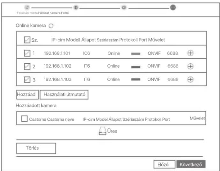Click the Online kamera heading
The width and height of the screenshot is (220, 171).
31,25
